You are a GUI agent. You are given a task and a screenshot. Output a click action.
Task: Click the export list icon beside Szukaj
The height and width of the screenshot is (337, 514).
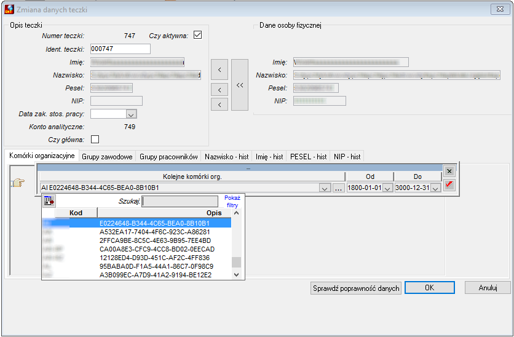point(49,200)
